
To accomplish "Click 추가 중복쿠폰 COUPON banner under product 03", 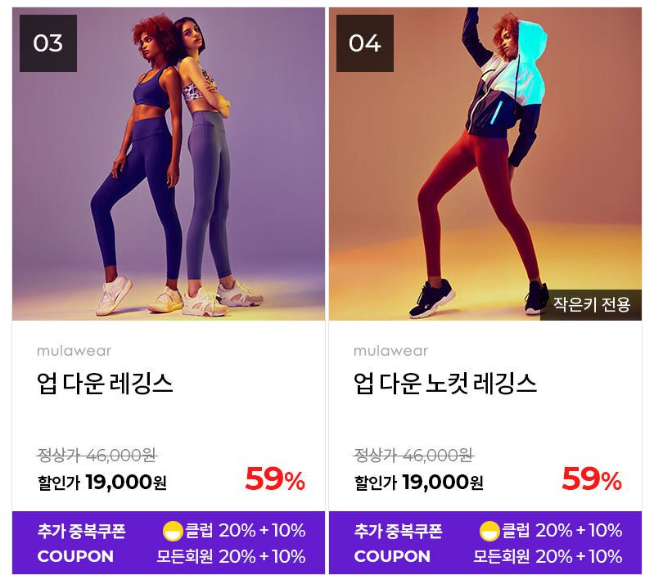I will click(169, 542).
